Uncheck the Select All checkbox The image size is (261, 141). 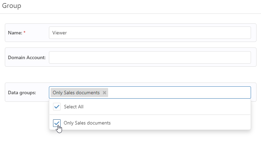pyautogui.click(x=57, y=107)
